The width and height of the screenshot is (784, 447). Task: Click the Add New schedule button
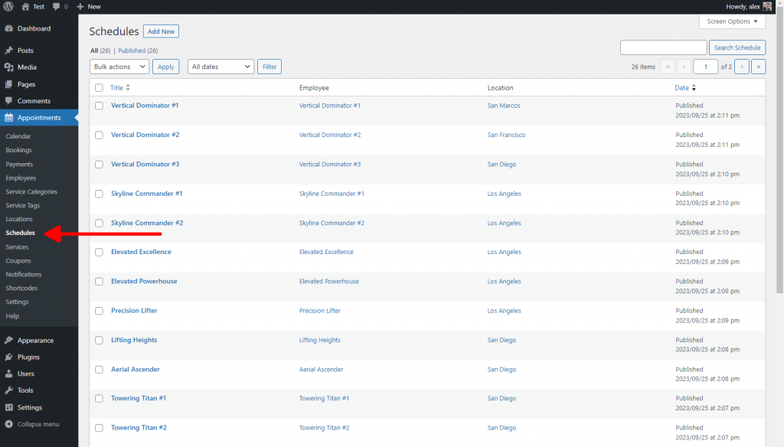click(161, 31)
